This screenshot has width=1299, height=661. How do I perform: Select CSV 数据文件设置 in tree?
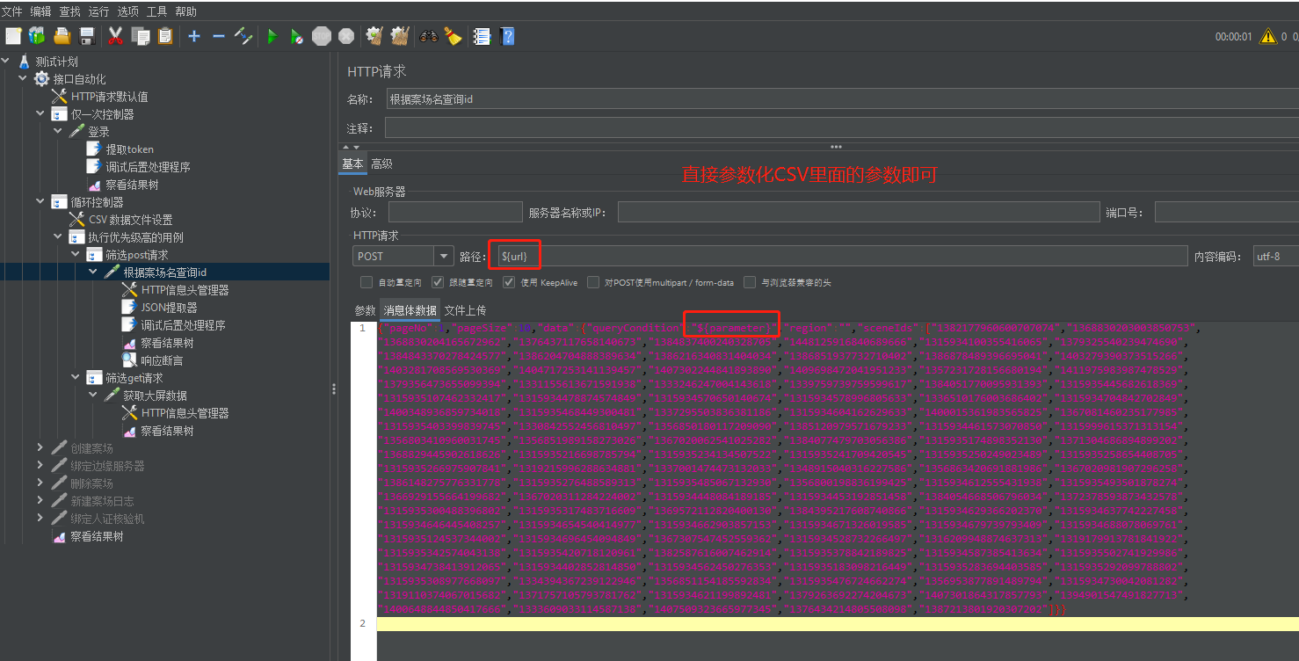(x=131, y=220)
